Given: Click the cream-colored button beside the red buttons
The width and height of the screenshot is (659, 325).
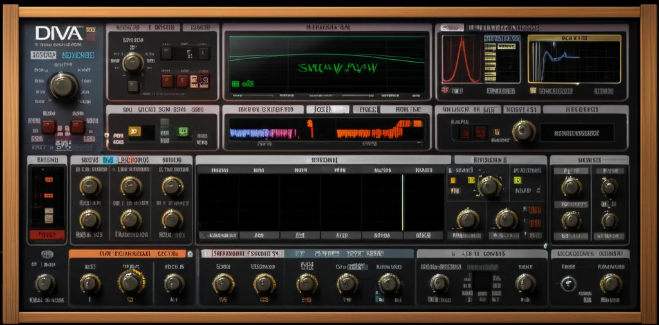Looking at the screenshot, I should pyautogui.click(x=194, y=80).
